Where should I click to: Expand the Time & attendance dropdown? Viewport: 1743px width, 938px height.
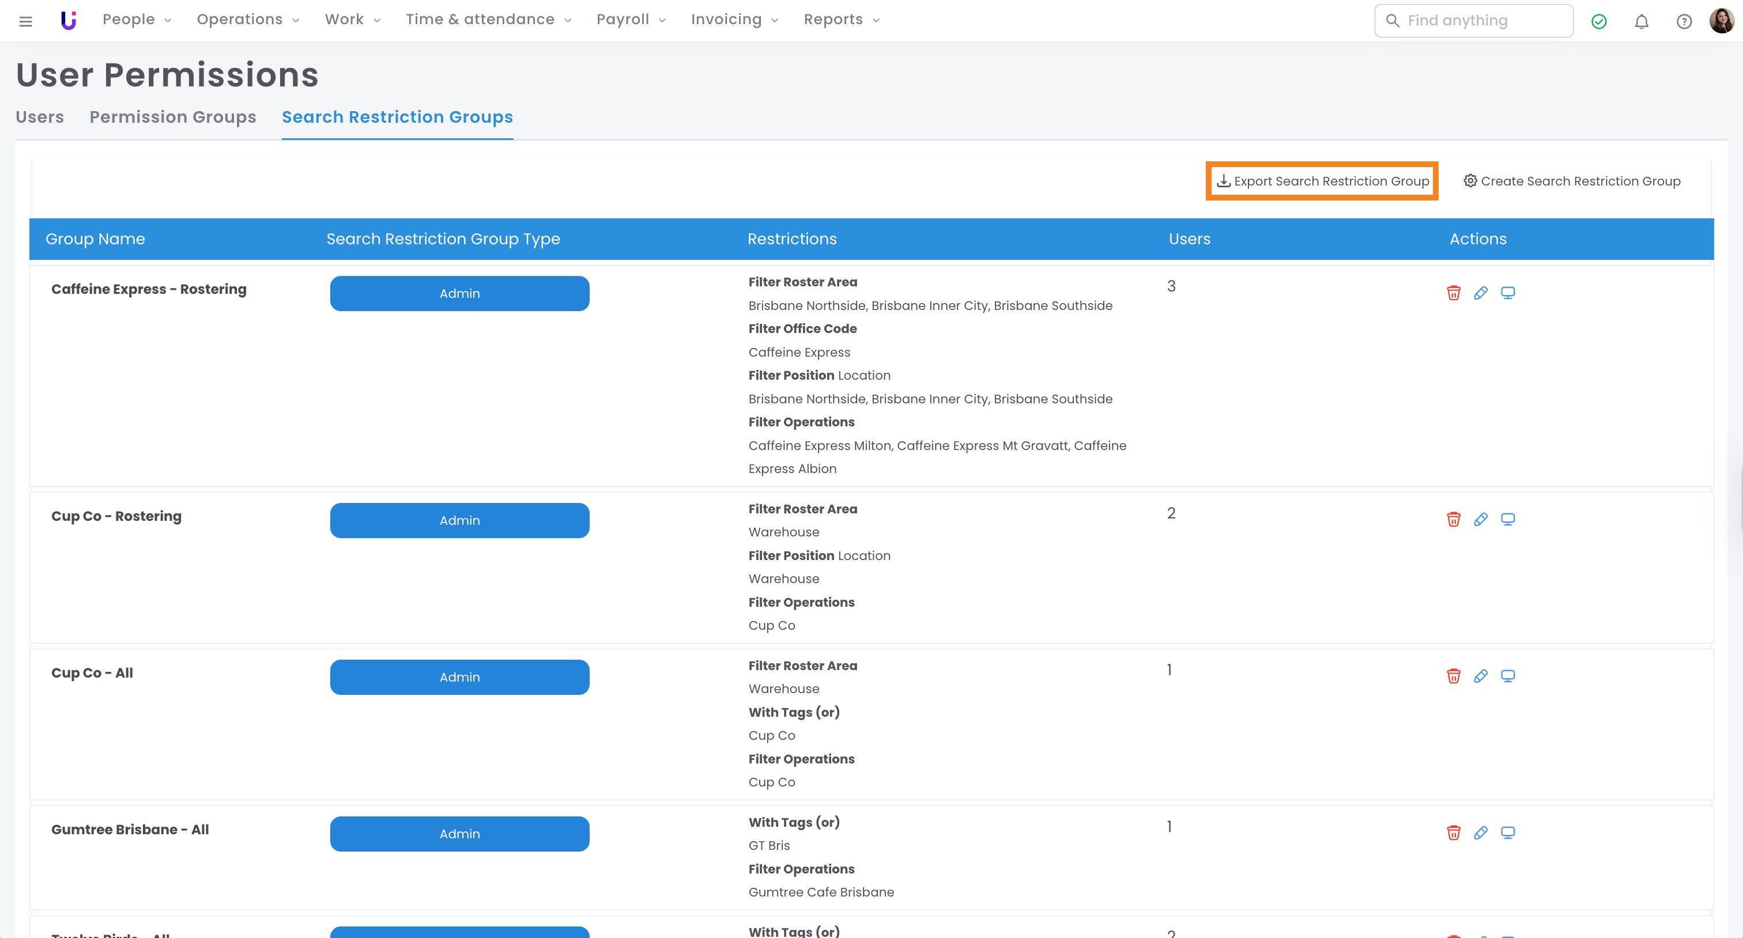point(488,20)
